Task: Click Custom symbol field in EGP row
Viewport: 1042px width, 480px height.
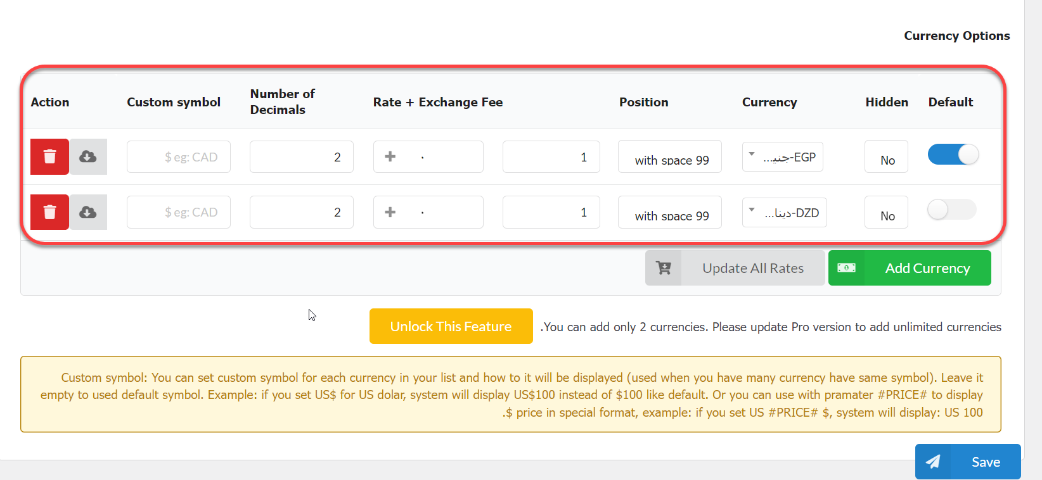Action: pyautogui.click(x=179, y=157)
